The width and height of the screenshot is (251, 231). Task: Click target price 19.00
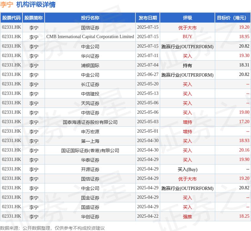pos(244,112)
